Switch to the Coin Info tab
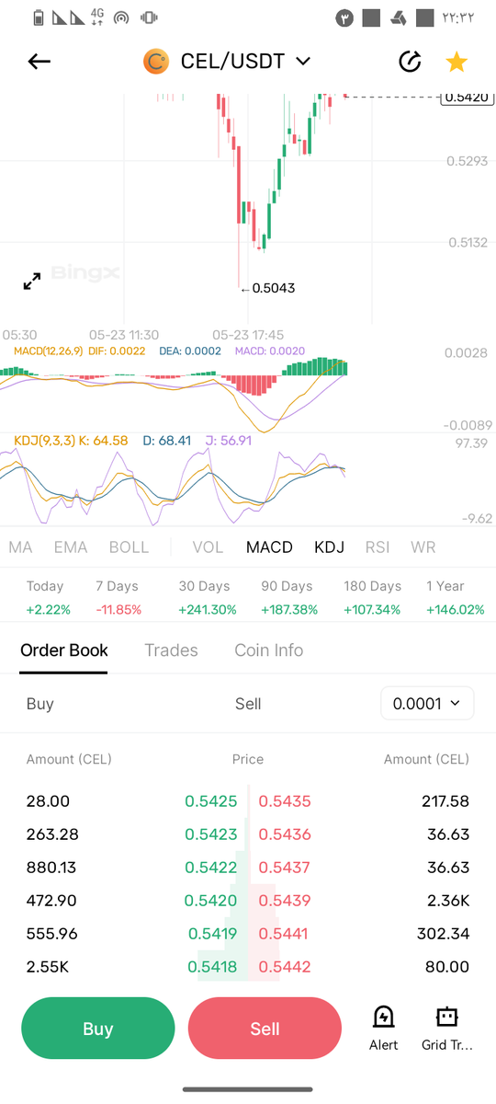Viewport: 496px width, 1104px height. (x=269, y=650)
